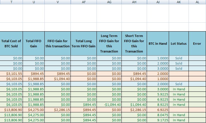Screen dimensions: 206x123
Task: Select Short Term $1,094.40 in the 1.0000 BTC row
Action: pyautogui.click(x=134, y=79)
